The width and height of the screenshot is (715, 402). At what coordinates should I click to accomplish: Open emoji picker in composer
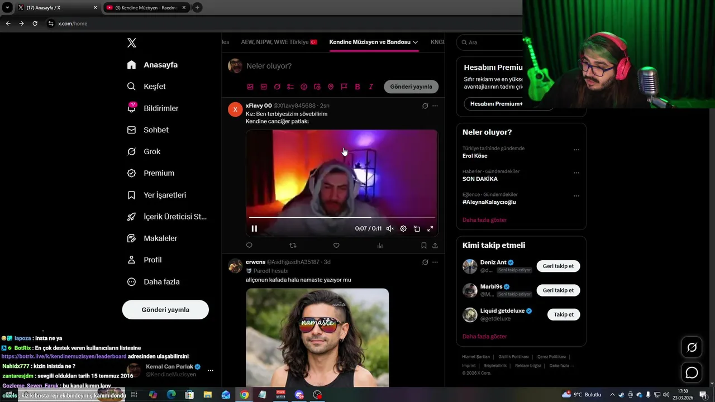(x=304, y=87)
